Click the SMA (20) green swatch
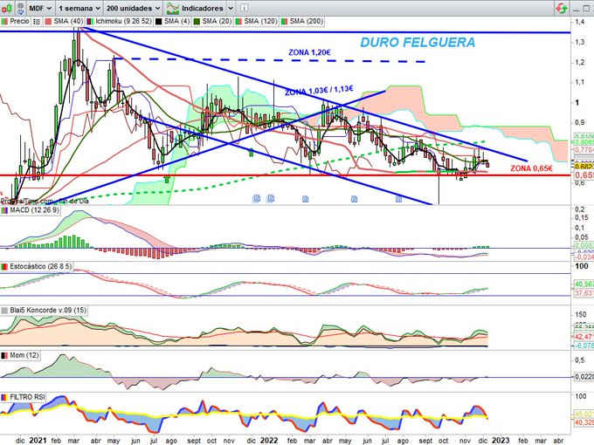This screenshot has height=445, width=594. pyautogui.click(x=197, y=22)
